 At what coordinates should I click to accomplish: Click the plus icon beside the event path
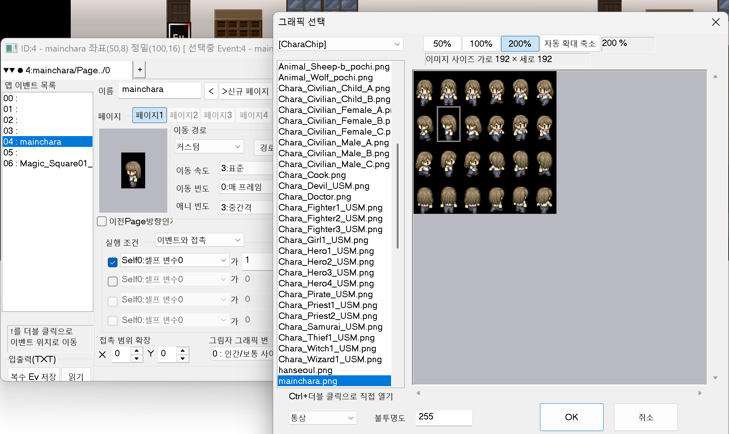coord(140,70)
